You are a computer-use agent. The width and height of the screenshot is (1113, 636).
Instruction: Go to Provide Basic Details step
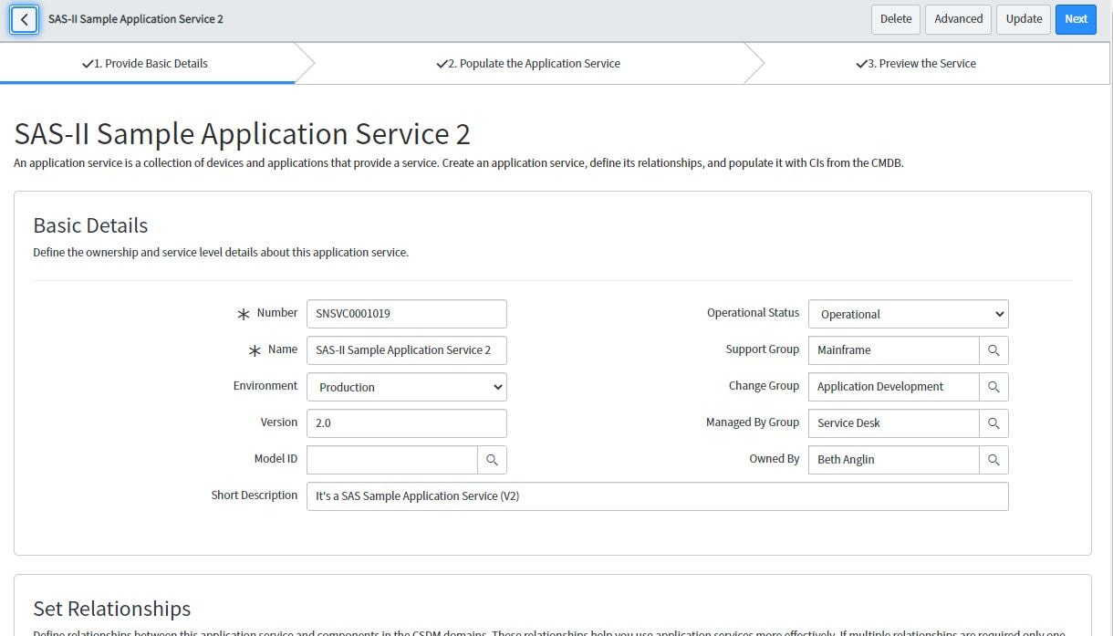pos(146,64)
